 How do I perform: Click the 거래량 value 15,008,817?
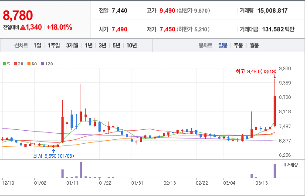[x=272, y=10]
